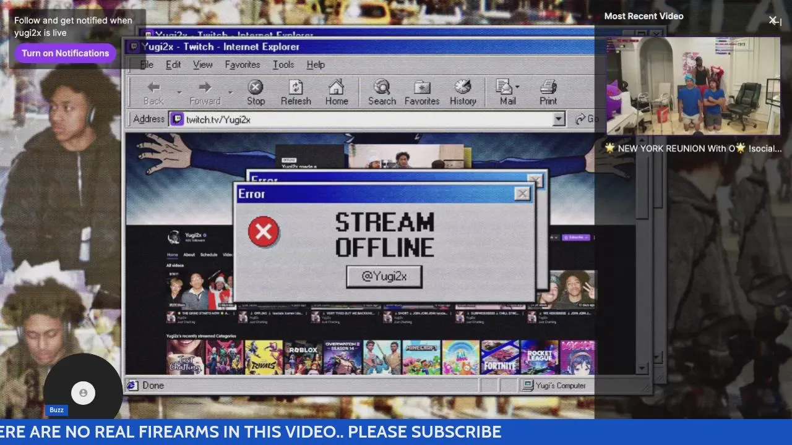The width and height of the screenshot is (792, 445).
Task: Open the Tools menu
Action: click(x=283, y=64)
